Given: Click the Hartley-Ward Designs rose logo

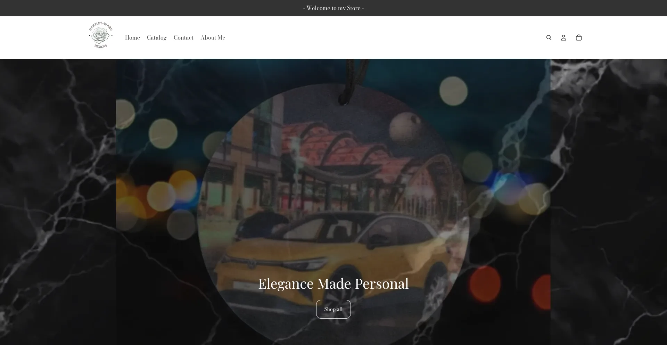Looking at the screenshot, I should coord(101,35).
